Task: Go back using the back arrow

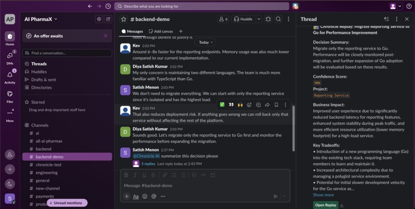Action: click(90, 6)
